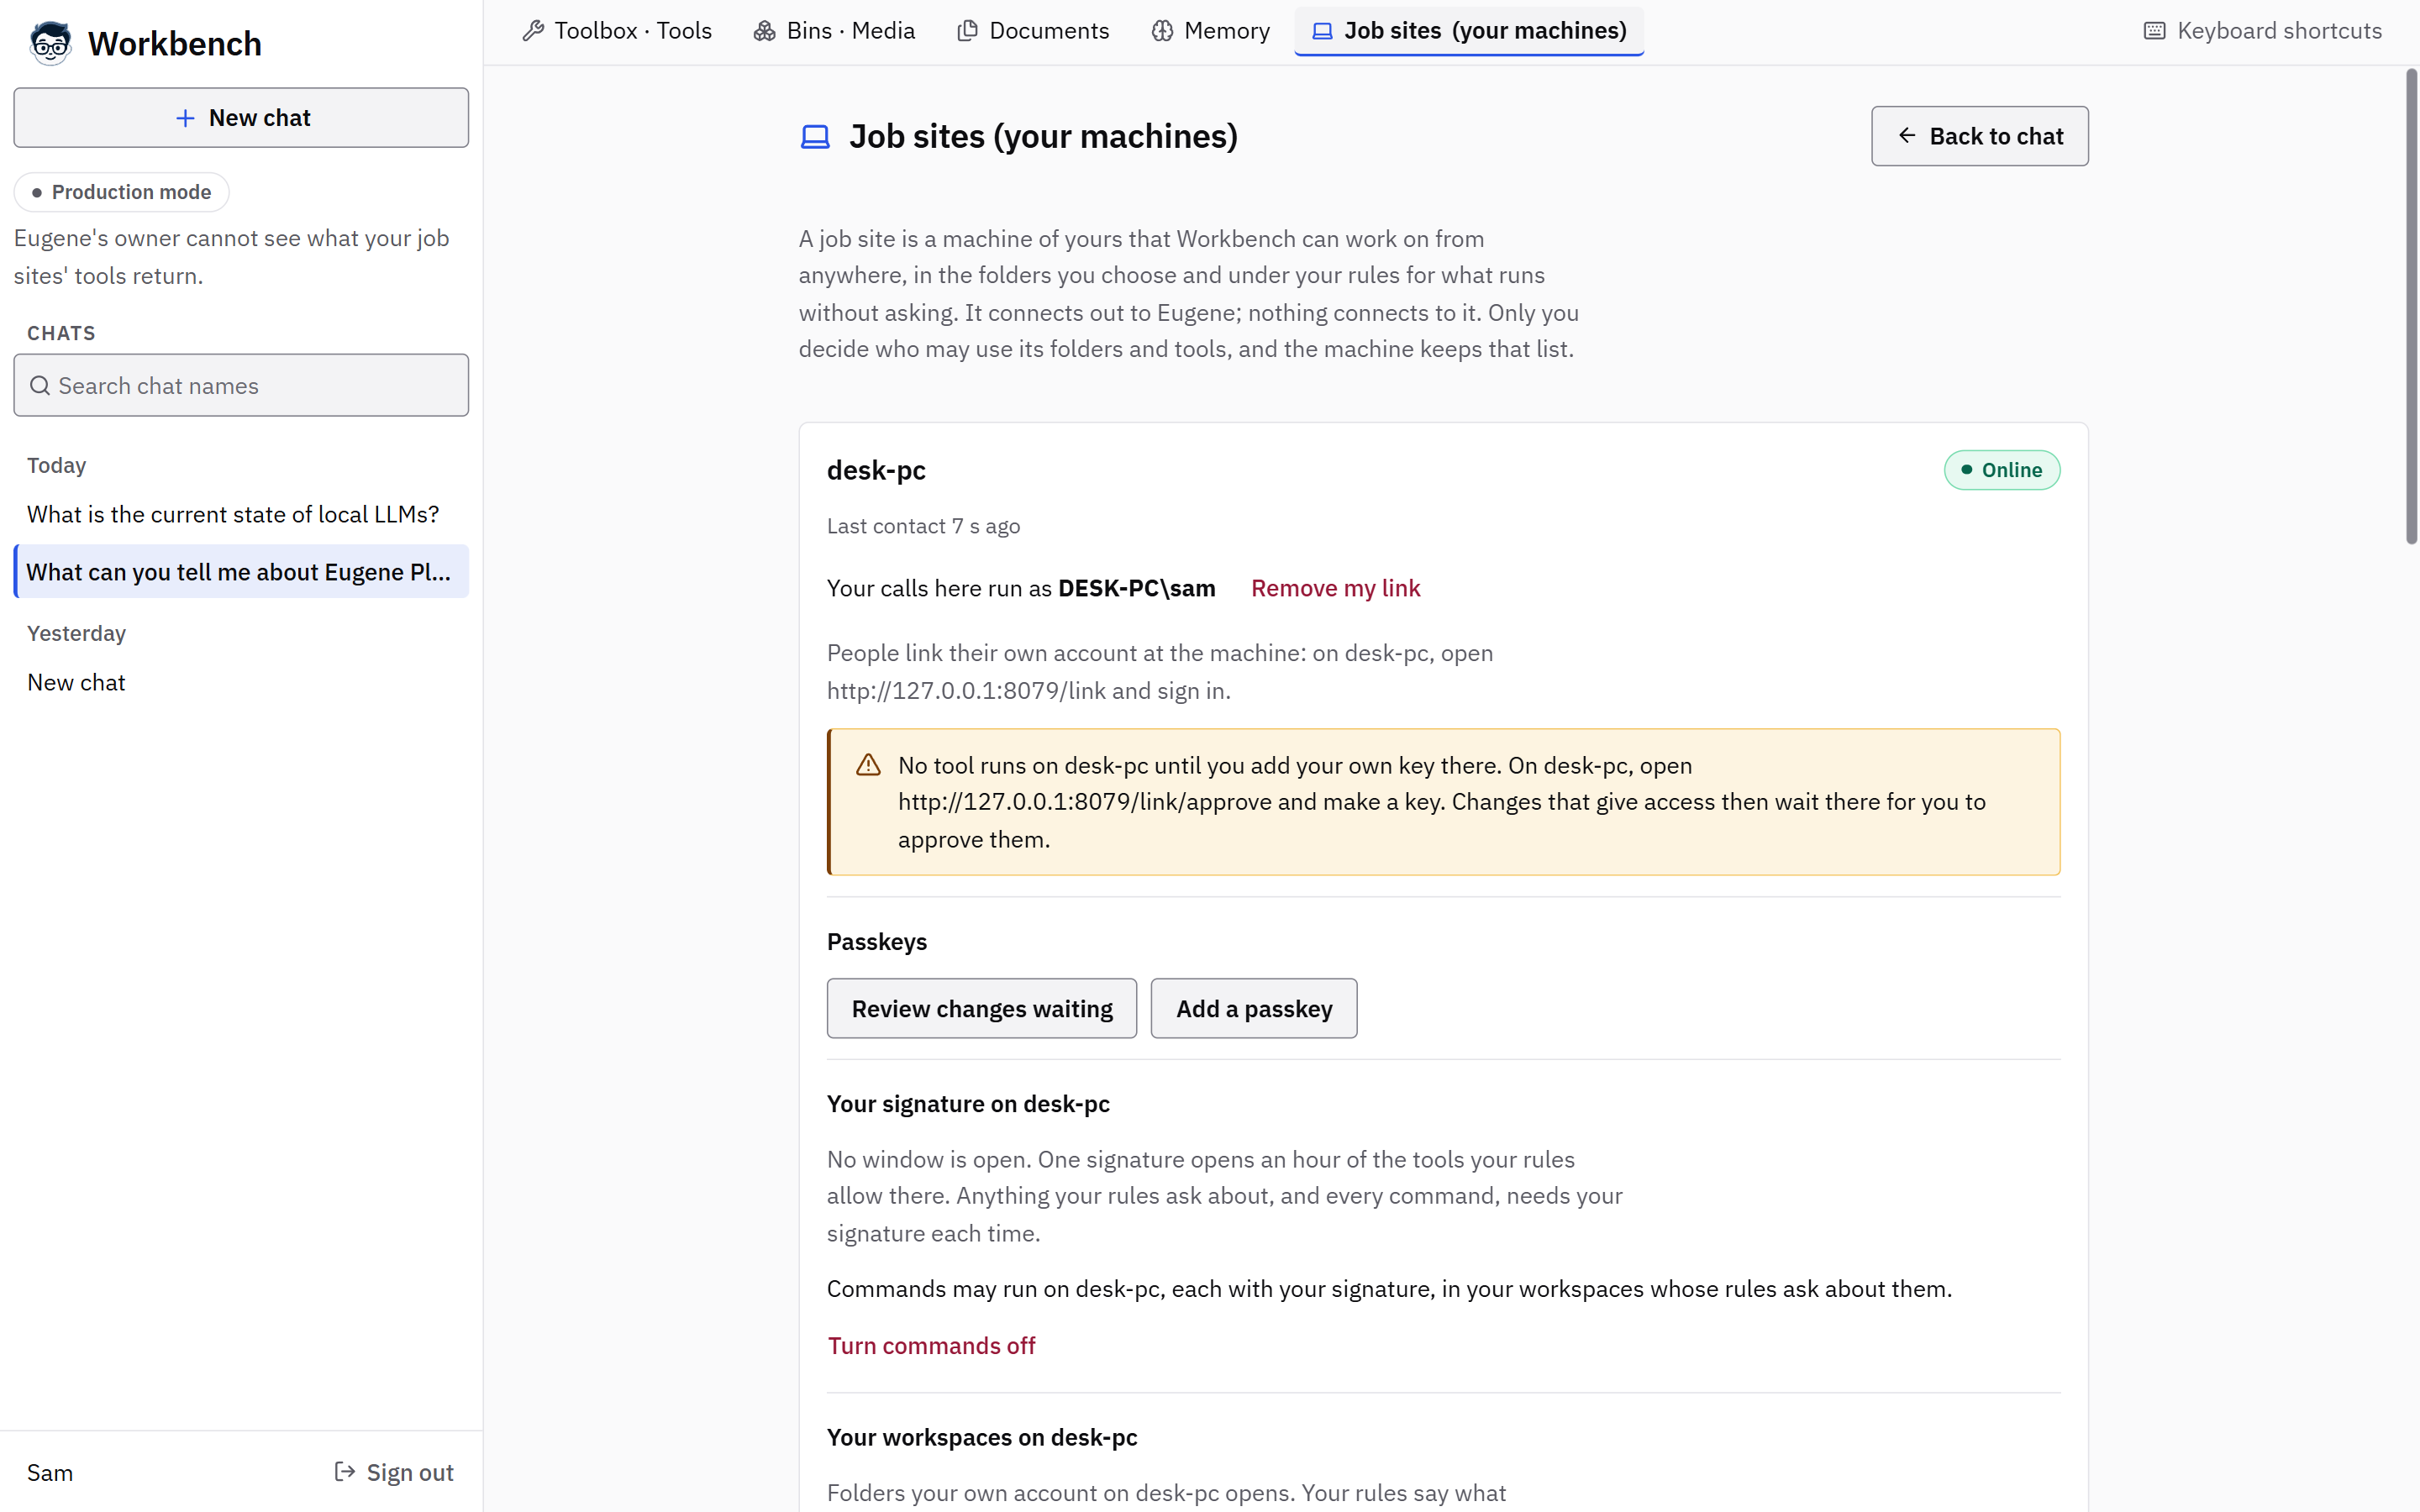Click Sign out
This screenshot has width=2420, height=1512.
(393, 1472)
